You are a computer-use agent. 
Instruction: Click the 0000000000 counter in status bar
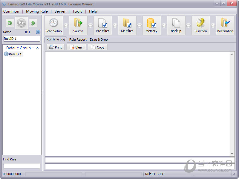click(x=12, y=174)
